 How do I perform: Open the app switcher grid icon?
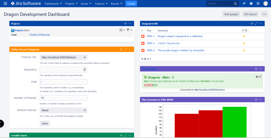coord(5,4)
